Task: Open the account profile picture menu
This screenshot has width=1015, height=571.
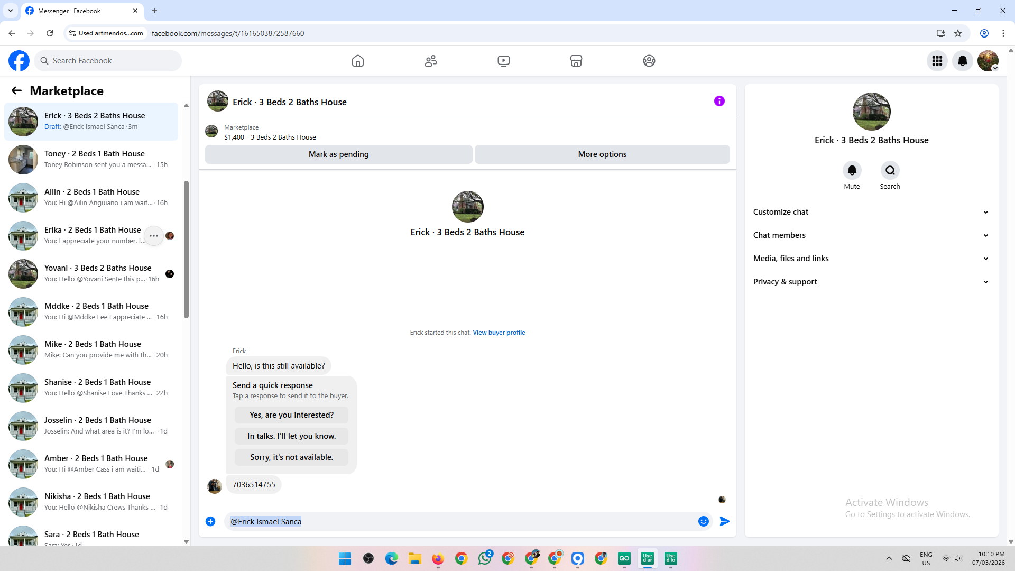Action: (x=988, y=61)
